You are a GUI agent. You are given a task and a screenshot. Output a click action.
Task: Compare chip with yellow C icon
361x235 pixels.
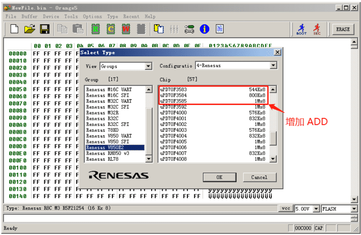111,29
